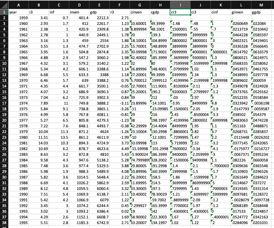Select column M header
This screenshot has height=228, width=274.
[261, 5]
